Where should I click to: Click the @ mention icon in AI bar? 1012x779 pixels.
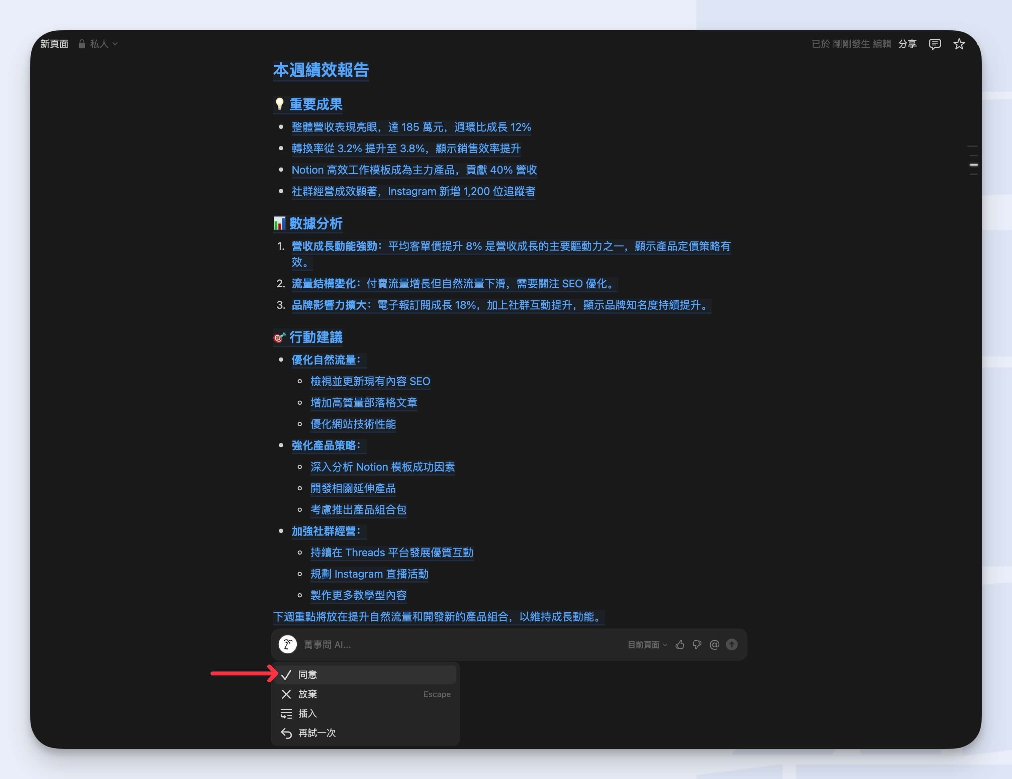(714, 645)
